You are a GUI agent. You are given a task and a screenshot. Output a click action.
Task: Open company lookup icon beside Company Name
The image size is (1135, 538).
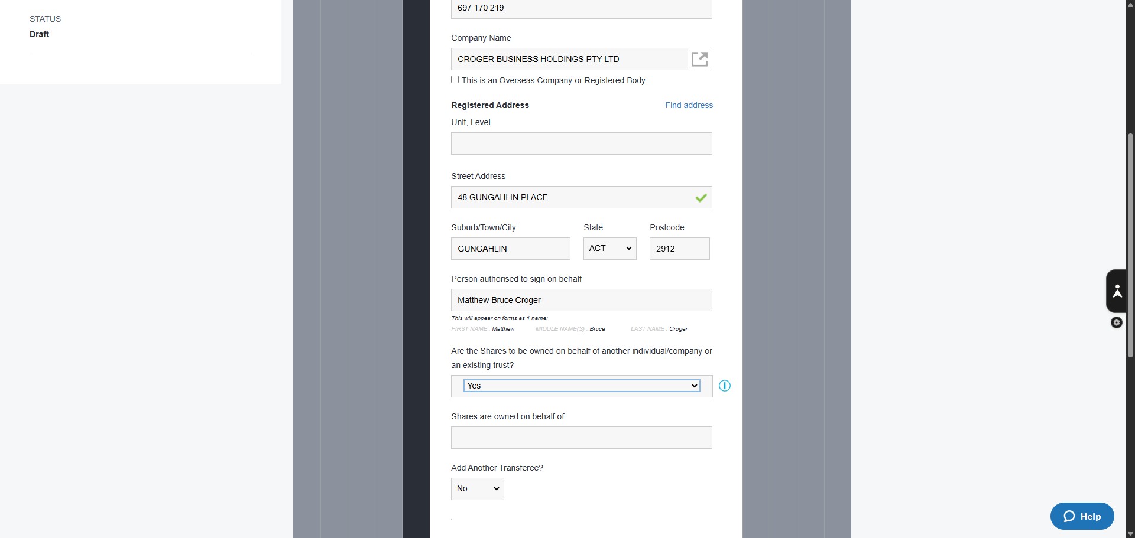pyautogui.click(x=700, y=59)
